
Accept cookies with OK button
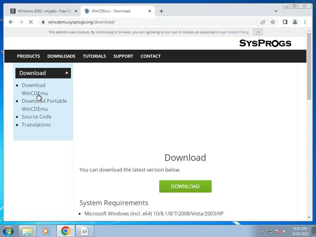tap(258, 32)
